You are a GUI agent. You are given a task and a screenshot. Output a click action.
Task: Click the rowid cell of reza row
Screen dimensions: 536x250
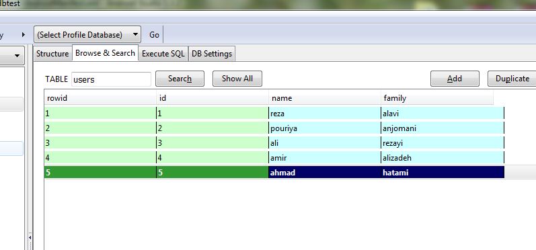100,113
